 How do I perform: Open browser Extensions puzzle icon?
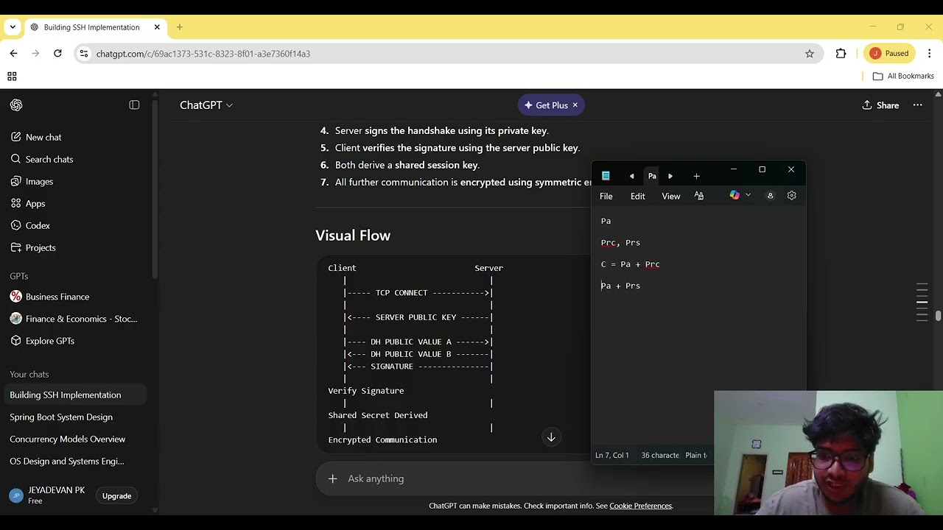[841, 54]
